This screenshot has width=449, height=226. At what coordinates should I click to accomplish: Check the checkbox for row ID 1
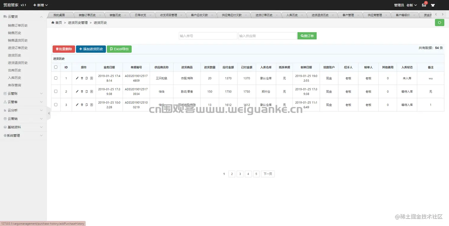click(56, 78)
